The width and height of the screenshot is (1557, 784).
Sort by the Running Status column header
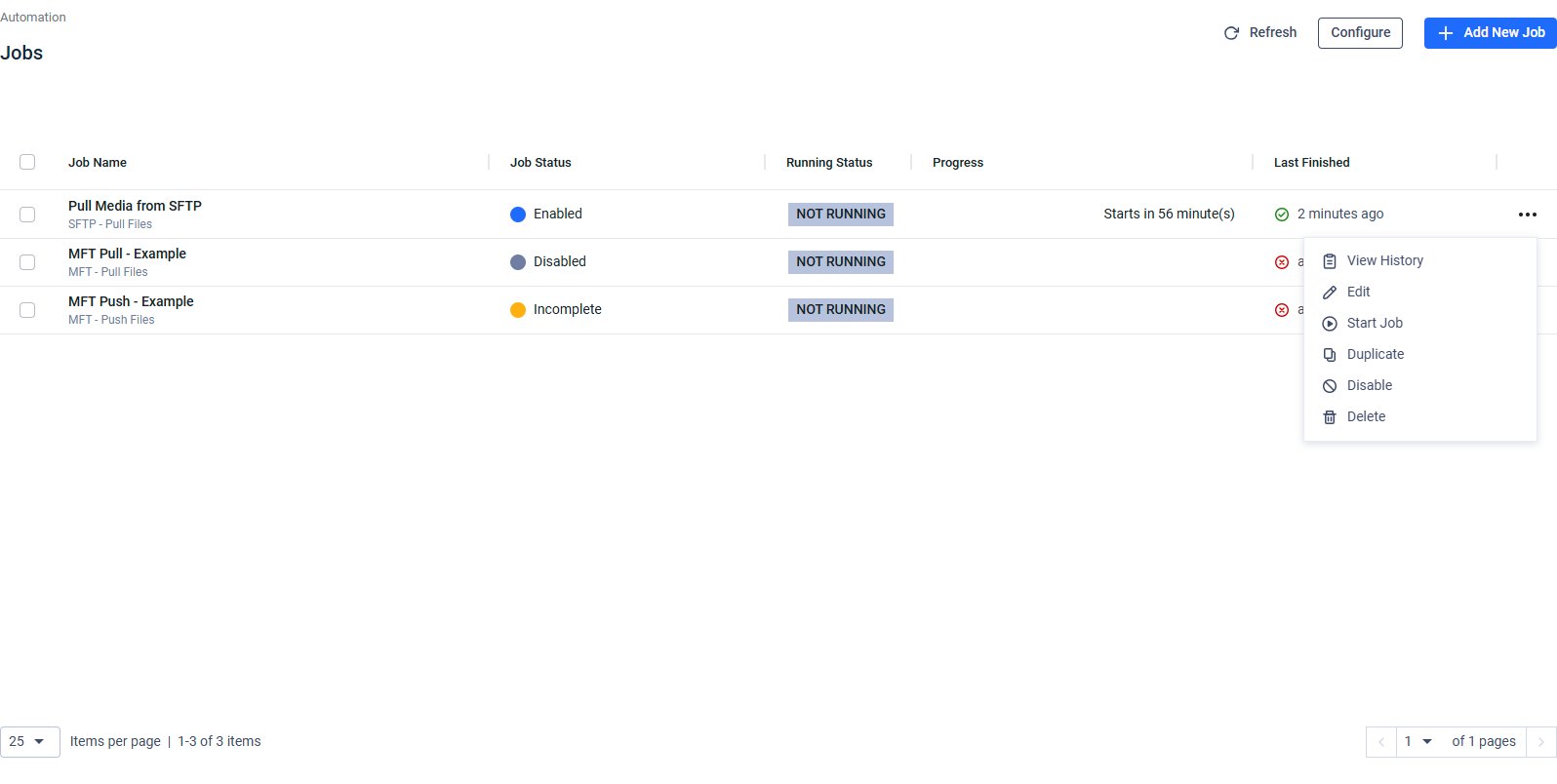(829, 163)
